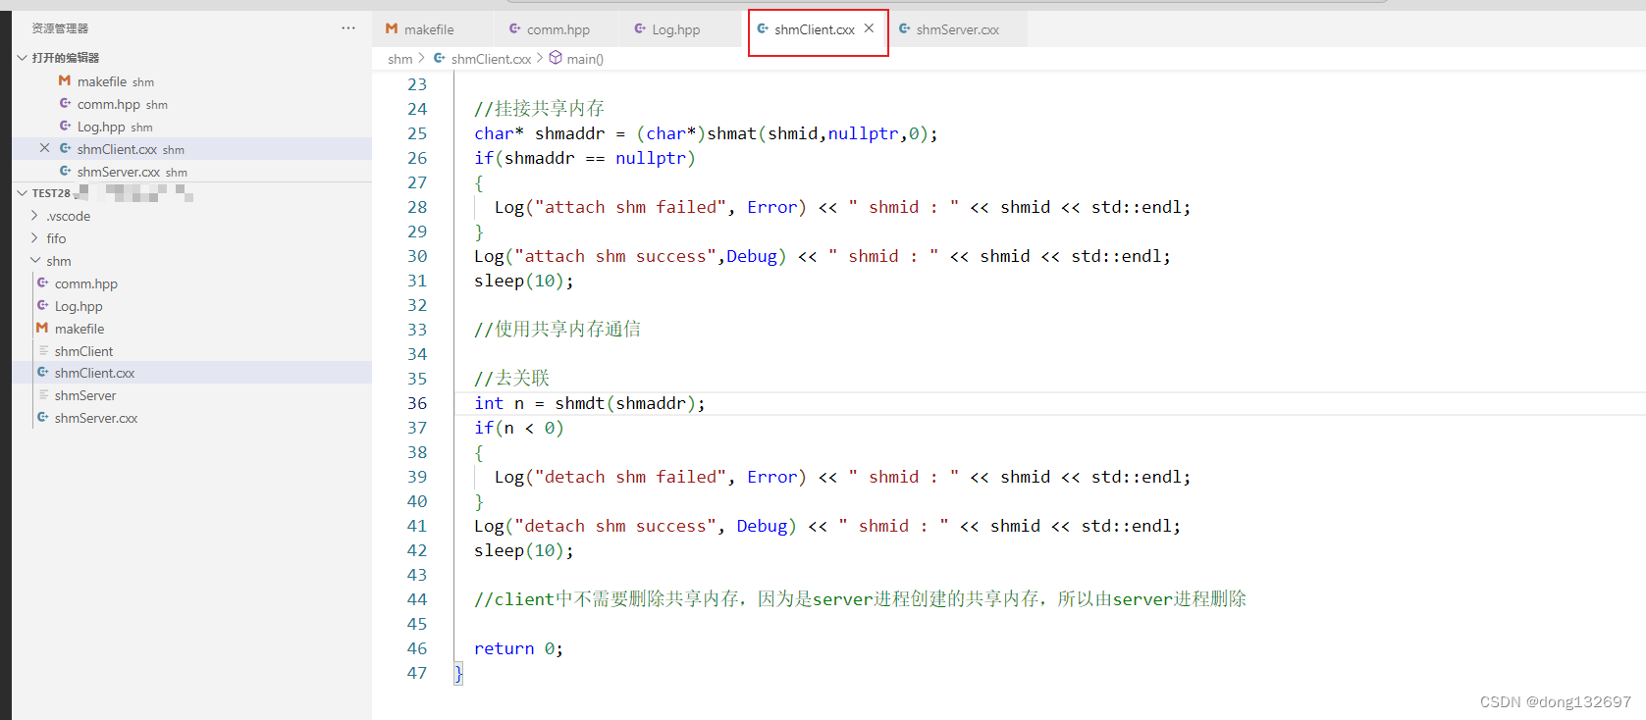Open shmServer.cxx from open editors list
Image resolution: width=1646 pixels, height=720 pixels.
click(x=191, y=172)
